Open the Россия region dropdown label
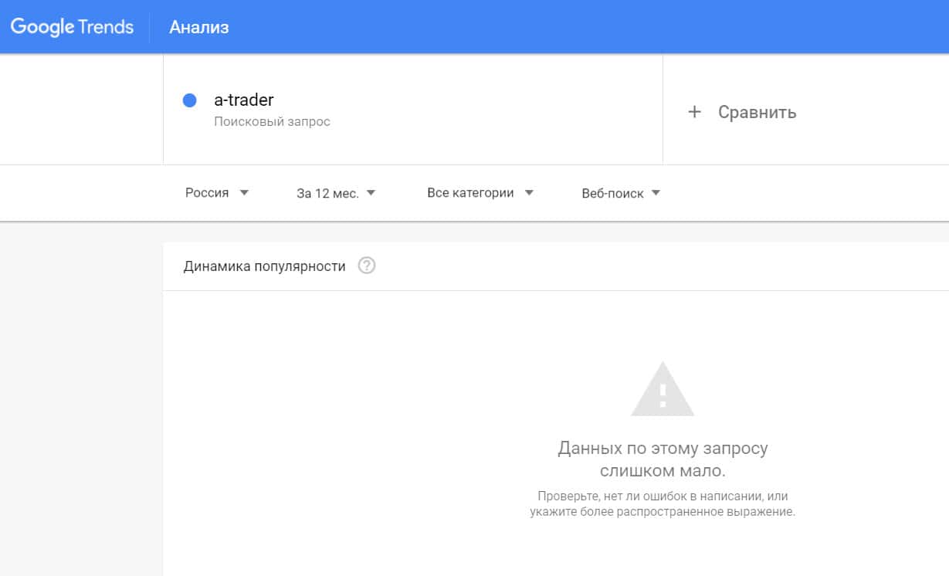The image size is (949, 576). (x=207, y=193)
